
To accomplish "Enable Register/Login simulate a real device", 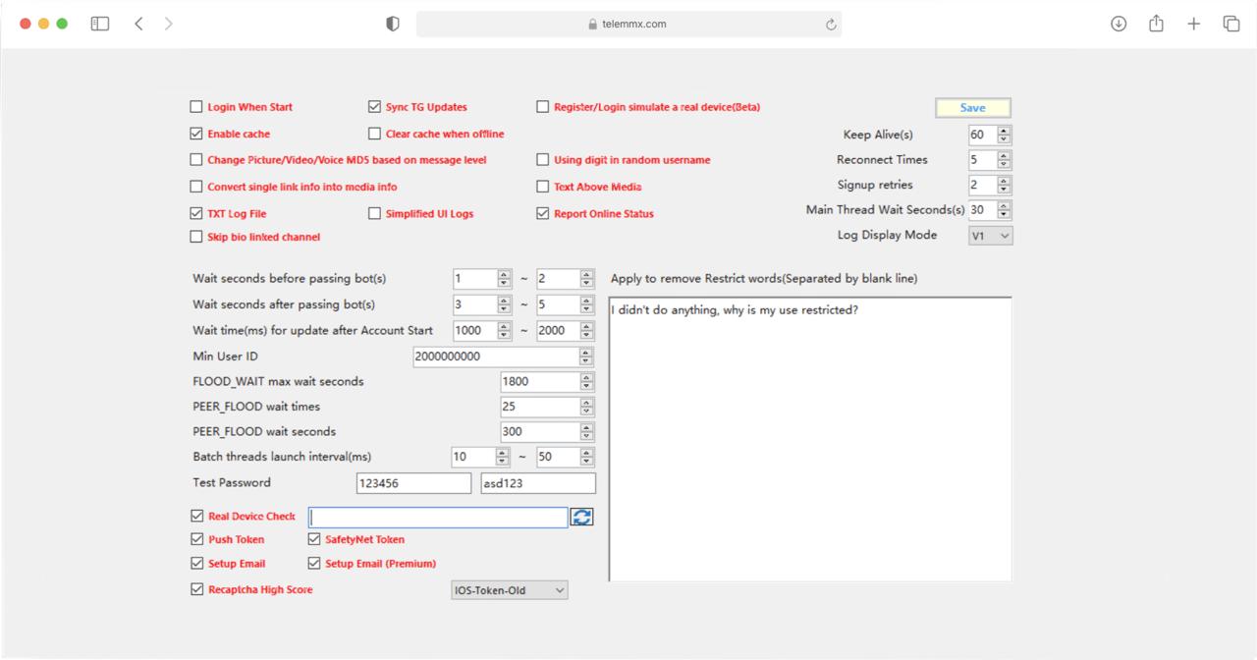I will (x=543, y=107).
